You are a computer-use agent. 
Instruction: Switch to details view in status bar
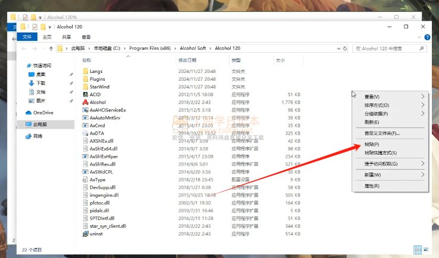click(x=418, y=250)
